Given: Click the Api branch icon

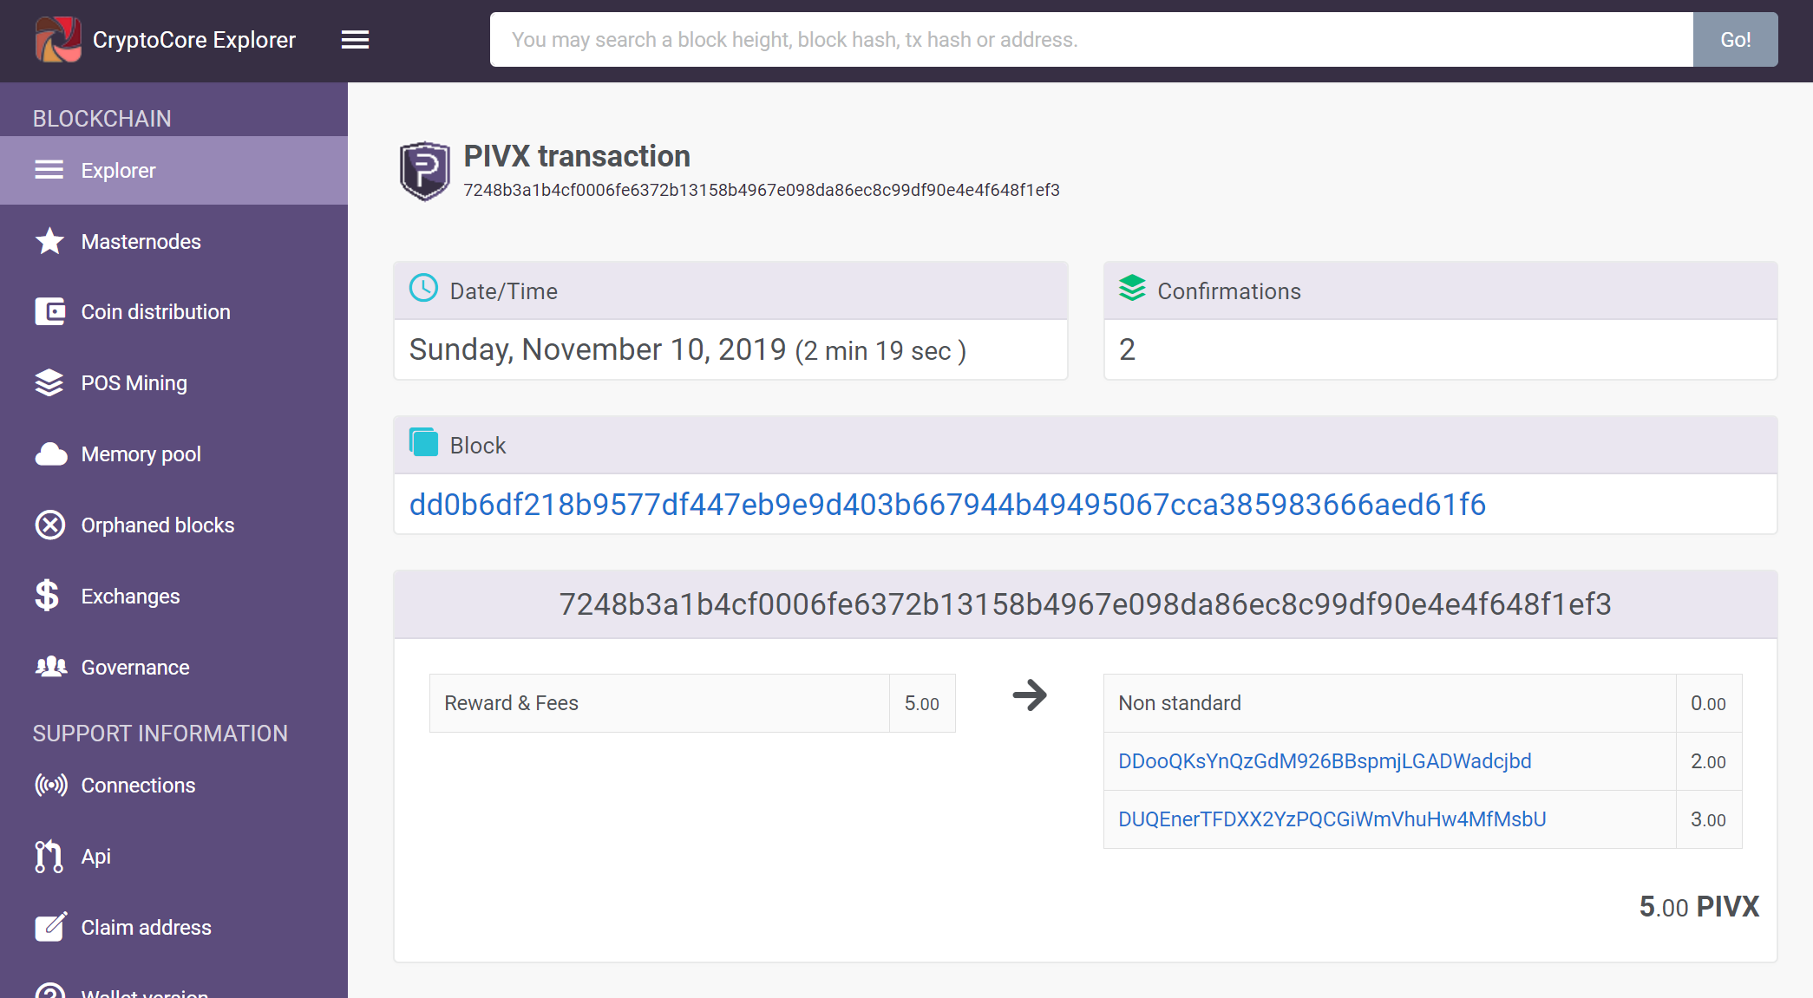Looking at the screenshot, I should (x=49, y=856).
